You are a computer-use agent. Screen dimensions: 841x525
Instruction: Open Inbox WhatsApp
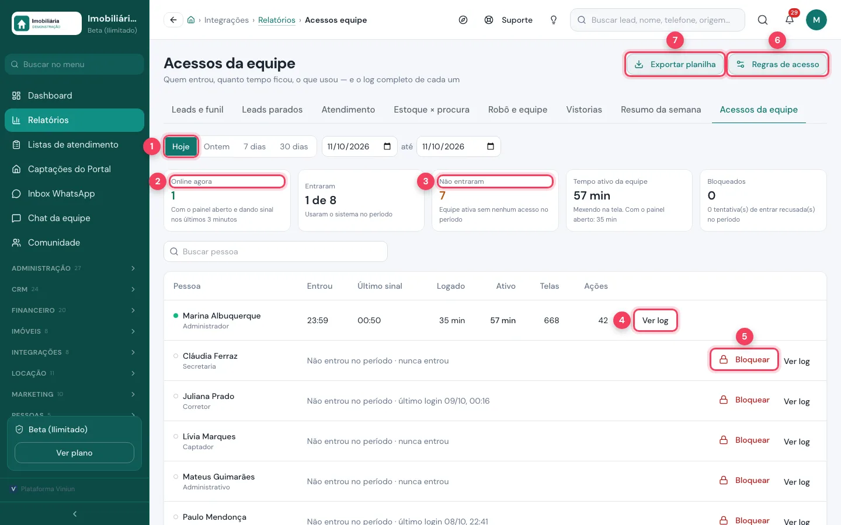click(74, 194)
